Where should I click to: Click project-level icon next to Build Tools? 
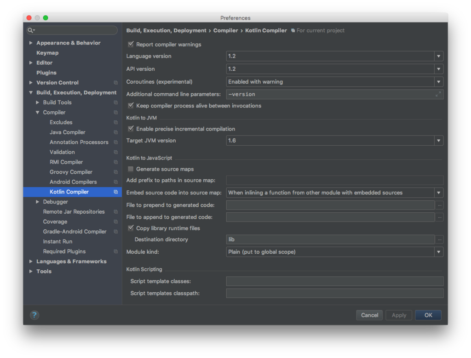pyautogui.click(x=115, y=102)
